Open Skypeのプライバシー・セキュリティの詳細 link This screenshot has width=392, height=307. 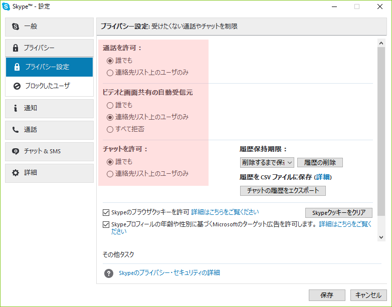[169, 273]
